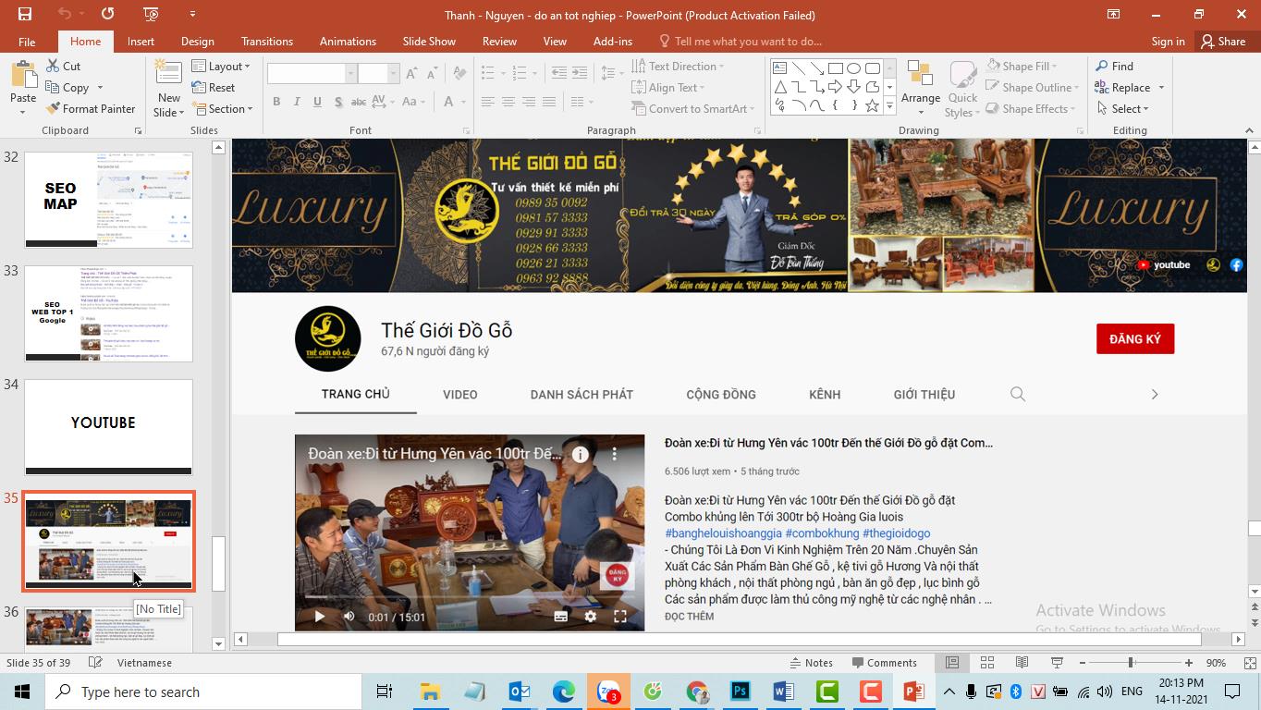Toggle bullet list
1261x710 pixels.
(489, 73)
